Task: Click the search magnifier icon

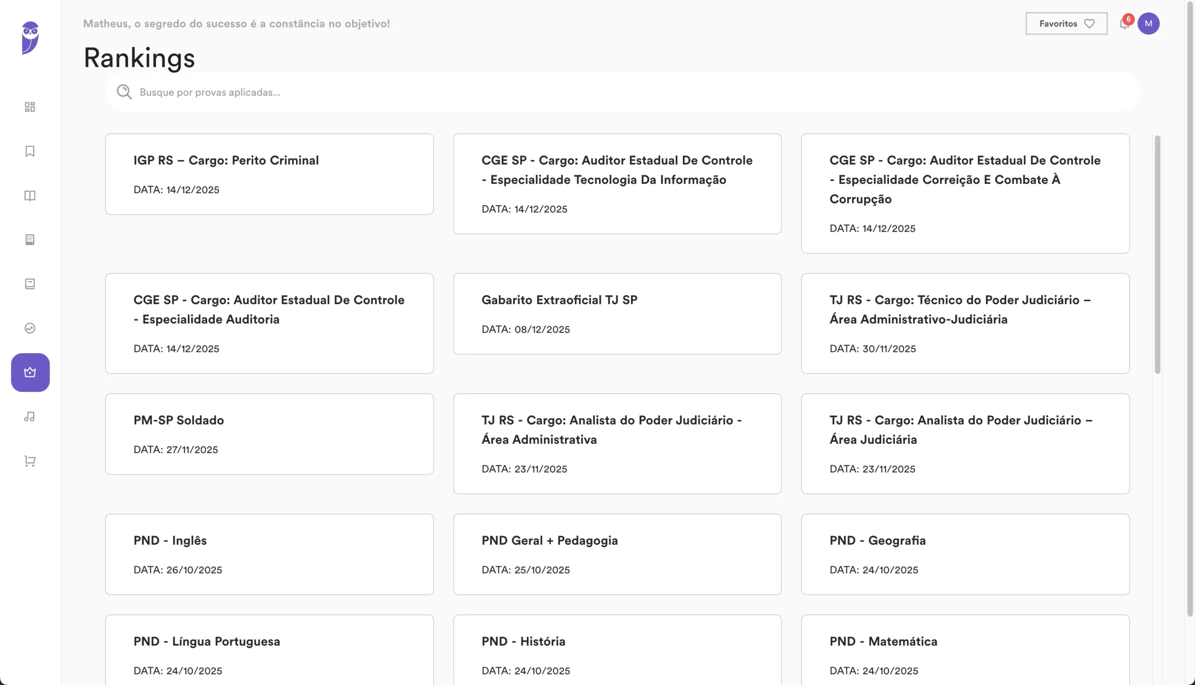Action: (124, 92)
